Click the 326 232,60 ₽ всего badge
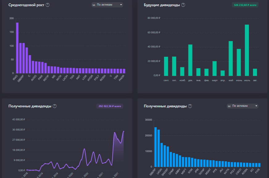 pos(245,5)
